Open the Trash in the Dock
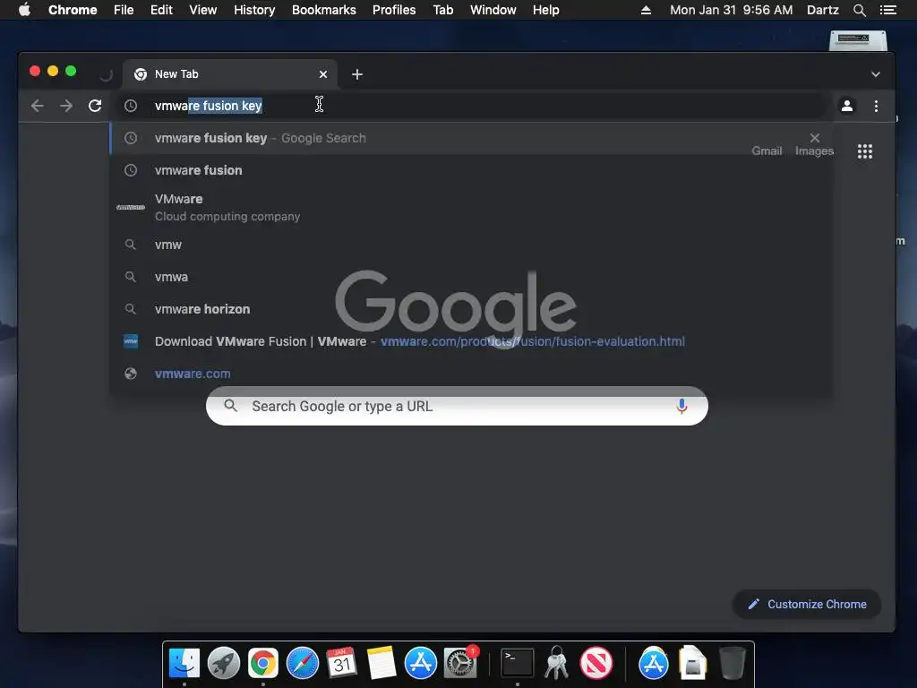 tap(733, 664)
